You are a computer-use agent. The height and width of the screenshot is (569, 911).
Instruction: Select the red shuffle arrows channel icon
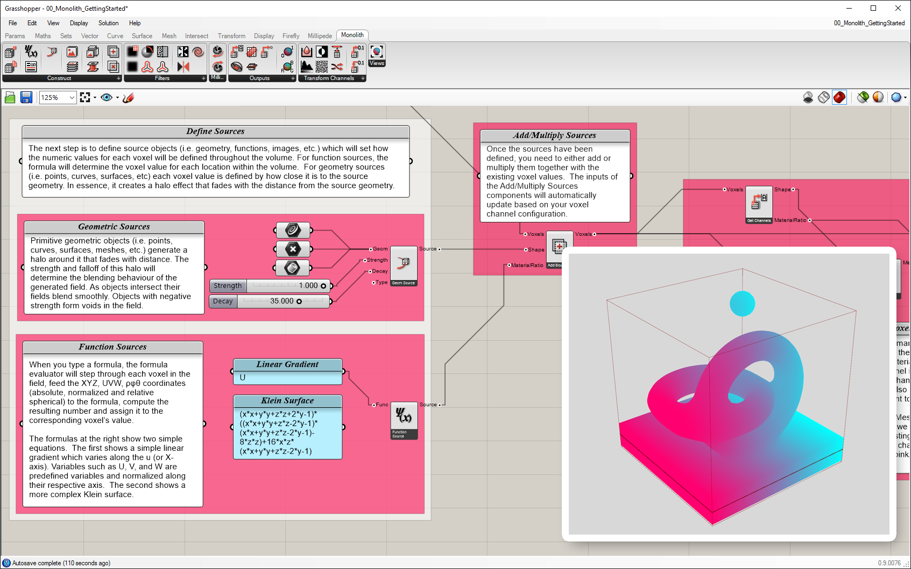pos(337,67)
